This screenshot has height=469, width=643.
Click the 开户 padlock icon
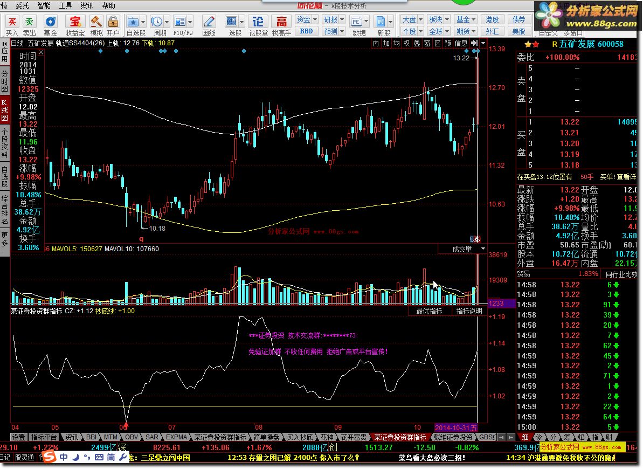coord(113,22)
